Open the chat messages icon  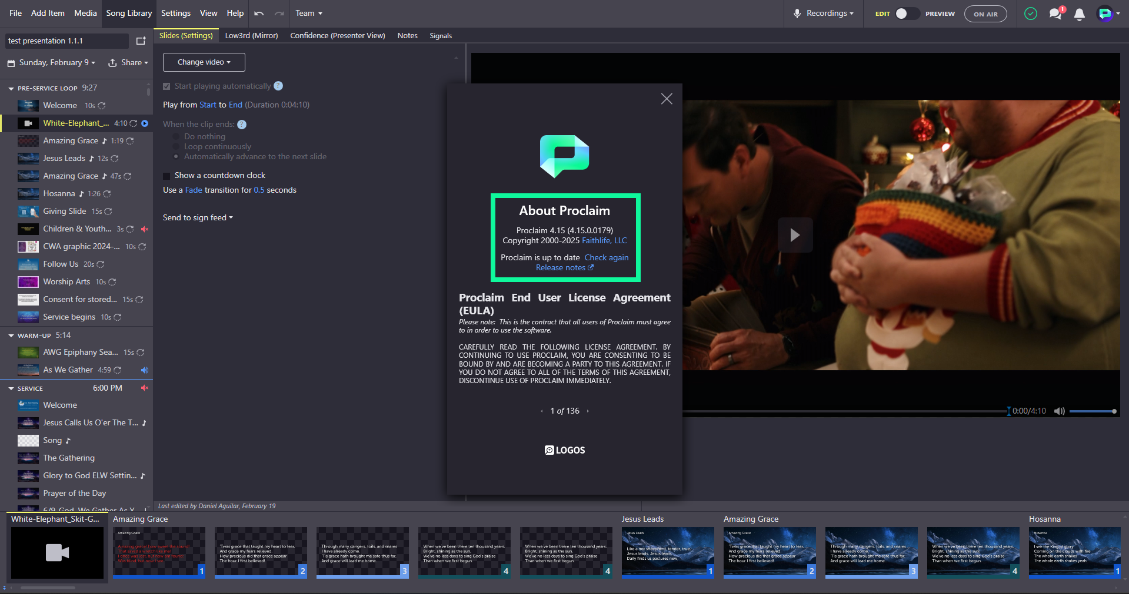(x=1056, y=14)
